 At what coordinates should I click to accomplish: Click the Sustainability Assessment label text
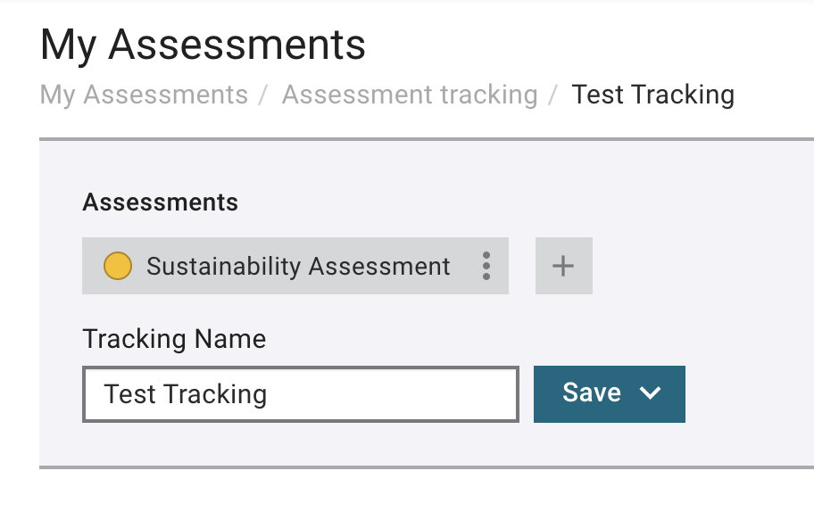[298, 267]
